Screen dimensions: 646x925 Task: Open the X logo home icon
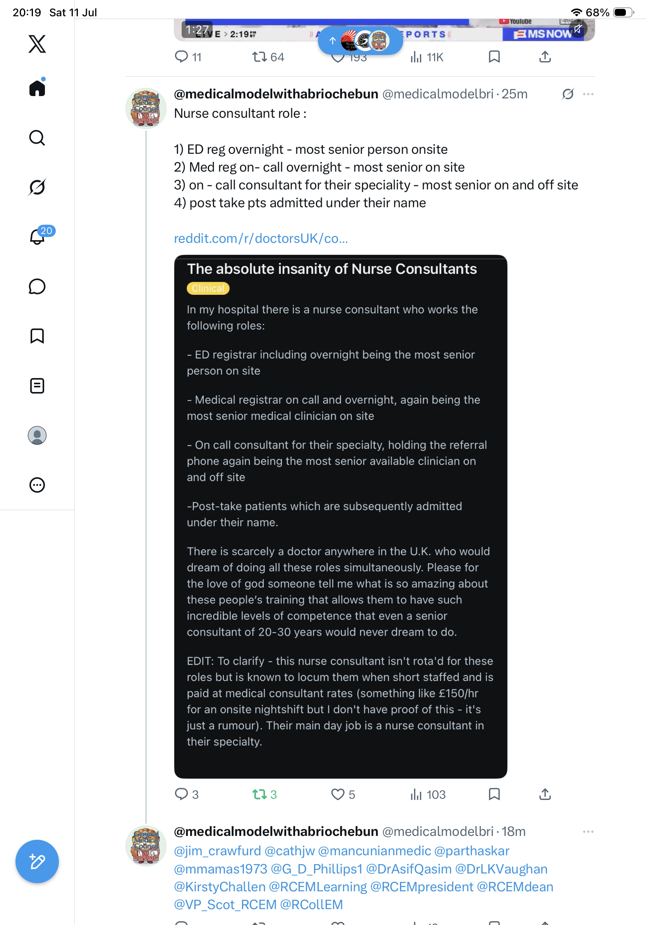pyautogui.click(x=37, y=43)
